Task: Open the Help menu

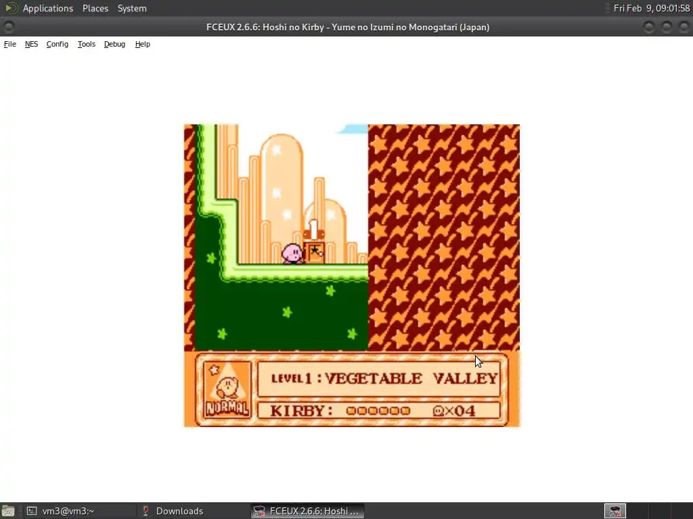Action: tap(142, 44)
